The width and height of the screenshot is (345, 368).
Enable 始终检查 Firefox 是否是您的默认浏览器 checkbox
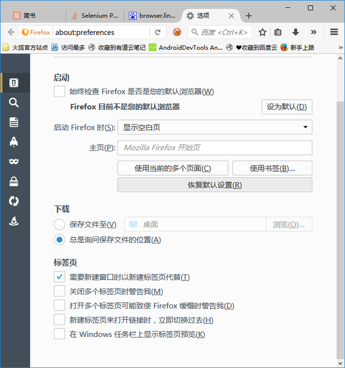pyautogui.click(x=59, y=91)
